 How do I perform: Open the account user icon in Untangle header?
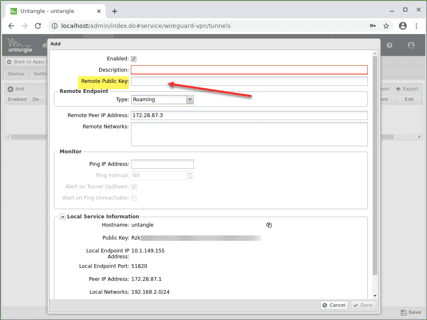(411, 45)
